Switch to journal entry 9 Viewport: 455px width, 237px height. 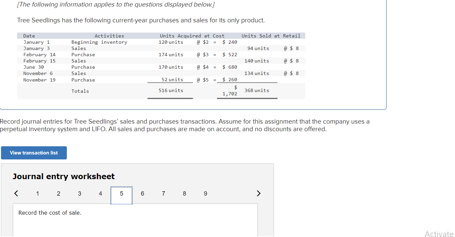pyautogui.click(x=205, y=194)
